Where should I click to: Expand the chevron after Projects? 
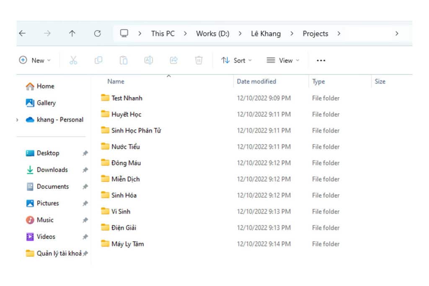(x=339, y=33)
